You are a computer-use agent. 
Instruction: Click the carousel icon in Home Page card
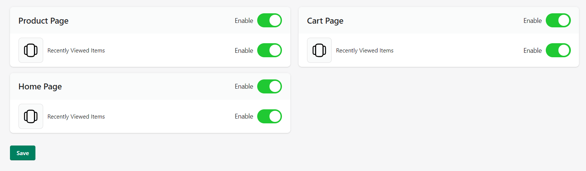point(31,116)
